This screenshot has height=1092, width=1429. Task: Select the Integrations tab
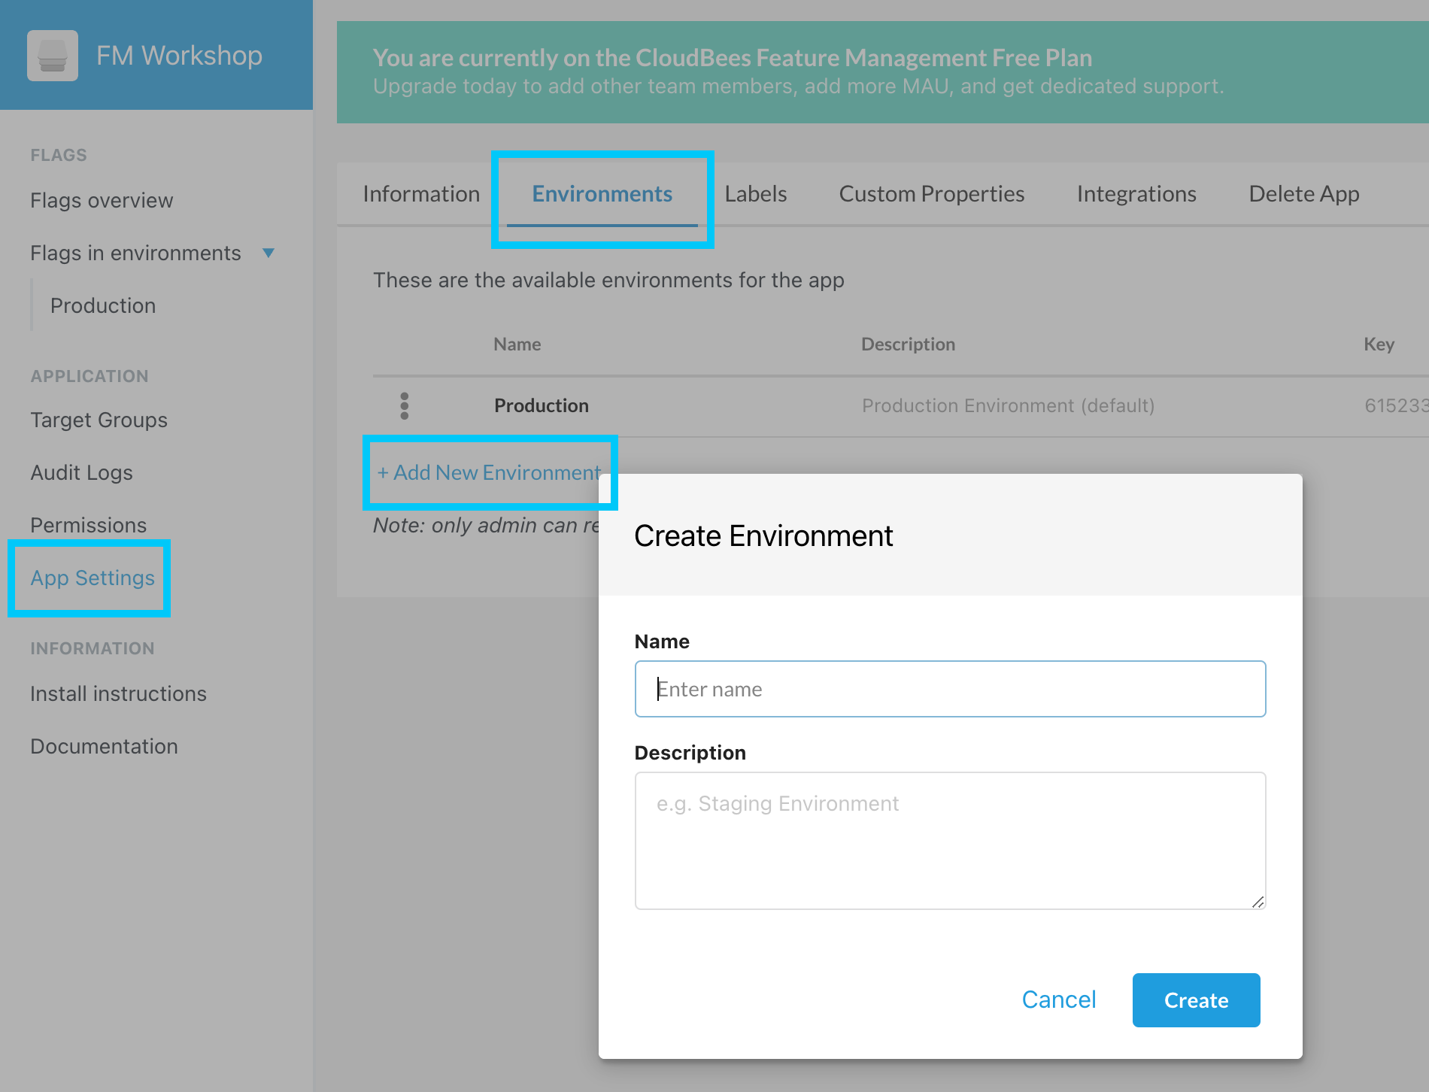pyautogui.click(x=1136, y=194)
